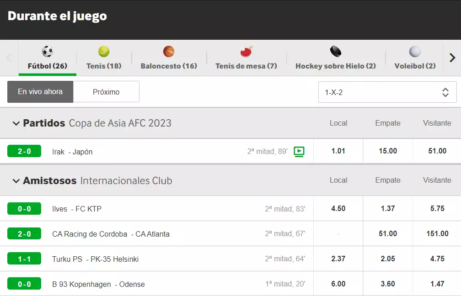This screenshot has height=296, width=461.
Task: Switch to En vivo ahora view
Action: tap(40, 92)
